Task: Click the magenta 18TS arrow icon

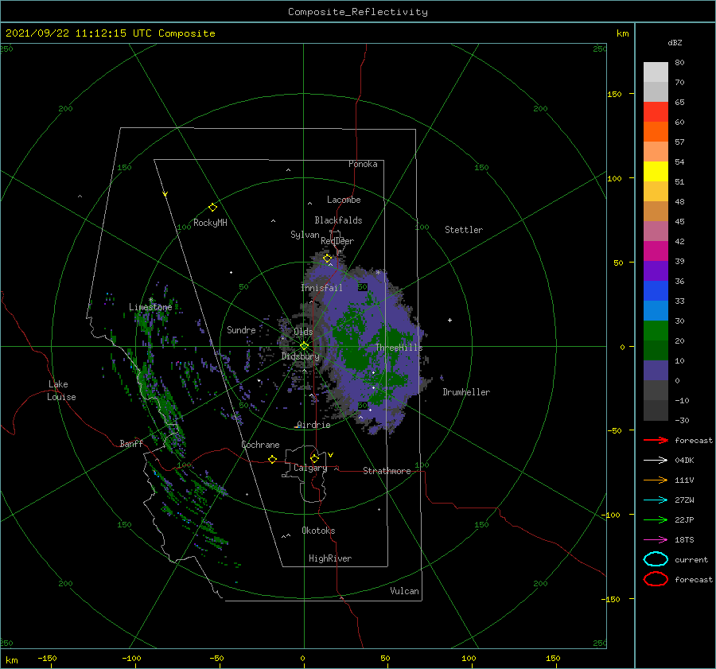Action: (x=656, y=540)
